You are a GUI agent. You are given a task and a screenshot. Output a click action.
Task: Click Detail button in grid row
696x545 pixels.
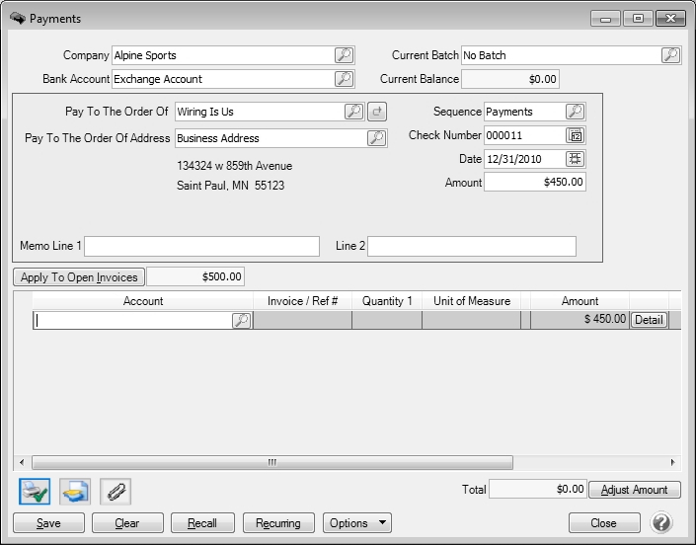pos(649,320)
